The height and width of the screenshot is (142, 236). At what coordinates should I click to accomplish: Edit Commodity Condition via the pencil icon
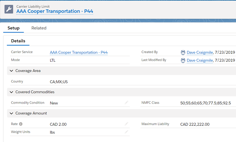[126, 103]
